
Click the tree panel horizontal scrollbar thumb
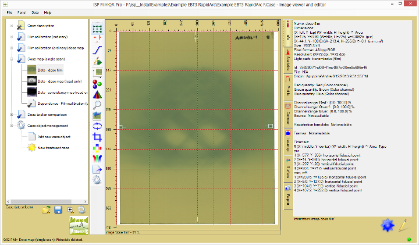pos(41,201)
